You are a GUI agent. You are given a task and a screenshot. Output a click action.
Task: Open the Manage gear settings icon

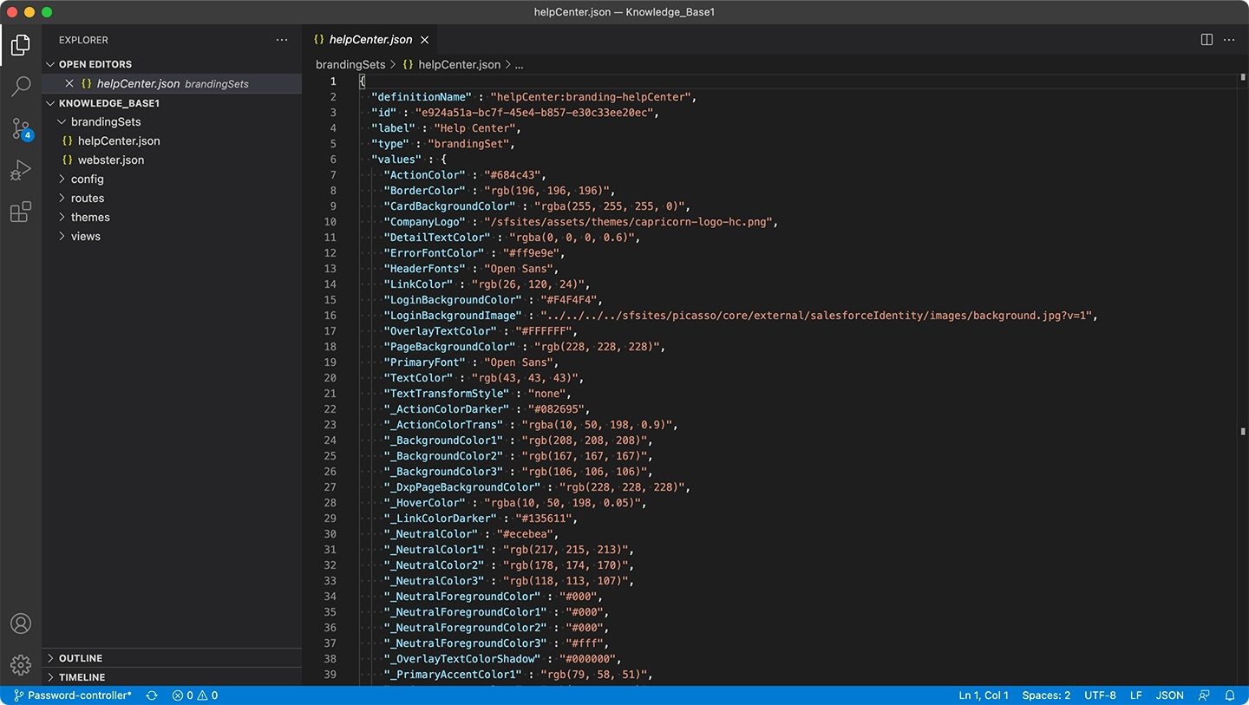click(x=21, y=664)
